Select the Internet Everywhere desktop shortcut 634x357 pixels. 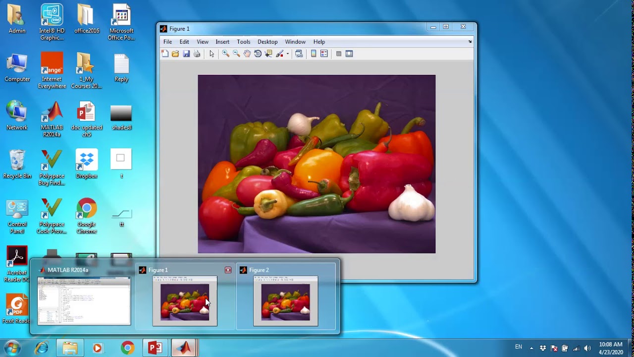[x=52, y=71]
